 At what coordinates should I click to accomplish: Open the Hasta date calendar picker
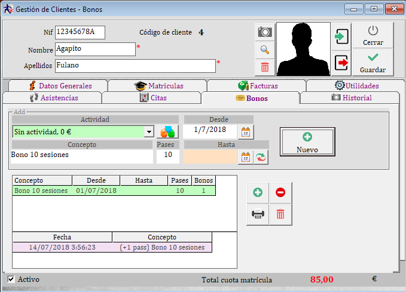point(246,157)
